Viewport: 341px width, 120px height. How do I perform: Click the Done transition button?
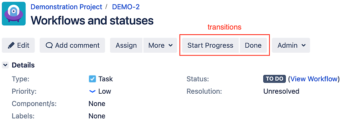pos(253,45)
